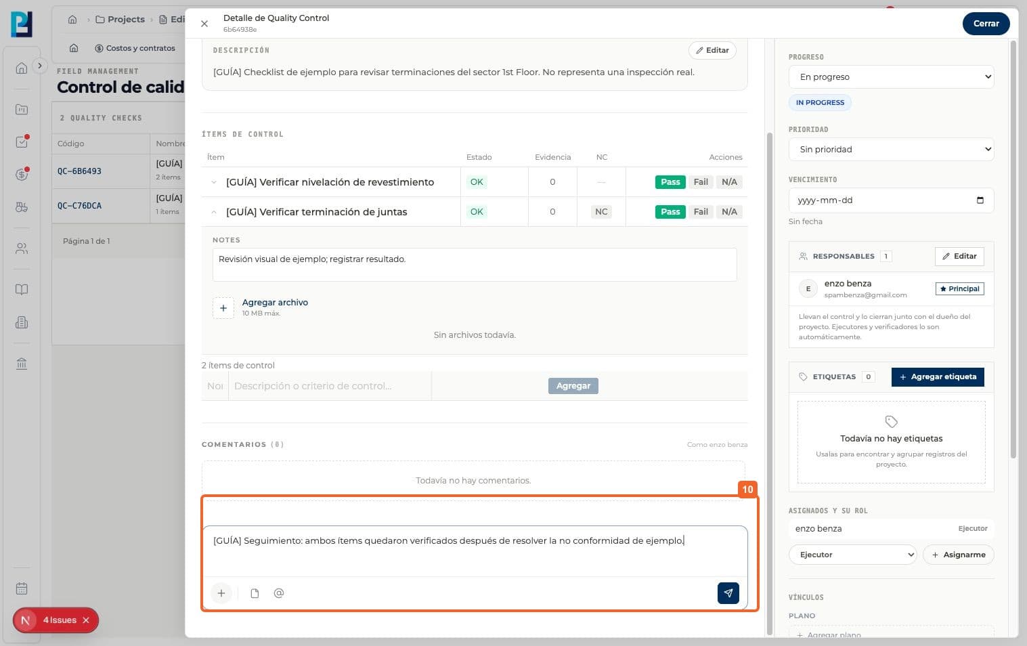Open the Progreso dropdown showing En progreso

891,77
